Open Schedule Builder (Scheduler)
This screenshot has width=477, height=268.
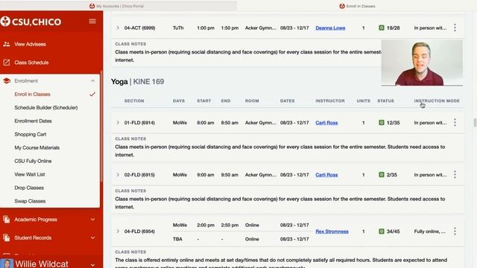pos(46,107)
